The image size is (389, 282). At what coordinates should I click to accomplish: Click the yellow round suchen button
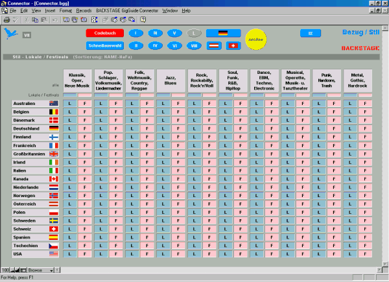tap(257, 40)
